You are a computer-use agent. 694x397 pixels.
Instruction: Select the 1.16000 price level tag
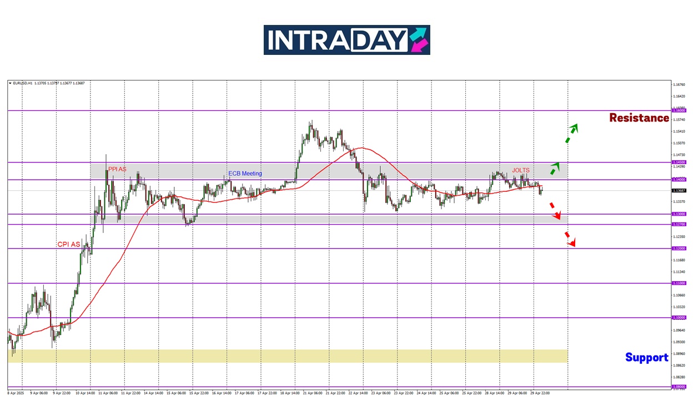coord(679,110)
